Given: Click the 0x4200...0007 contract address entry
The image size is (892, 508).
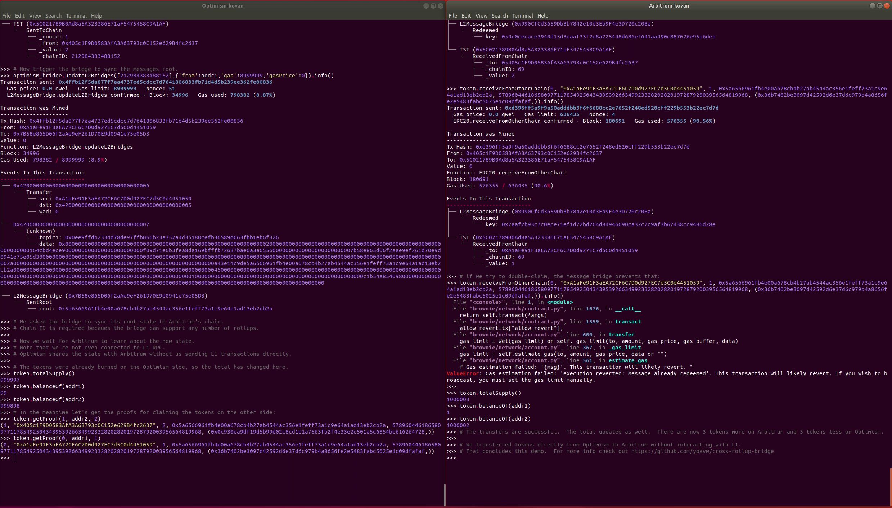Looking at the screenshot, I should pos(81,224).
